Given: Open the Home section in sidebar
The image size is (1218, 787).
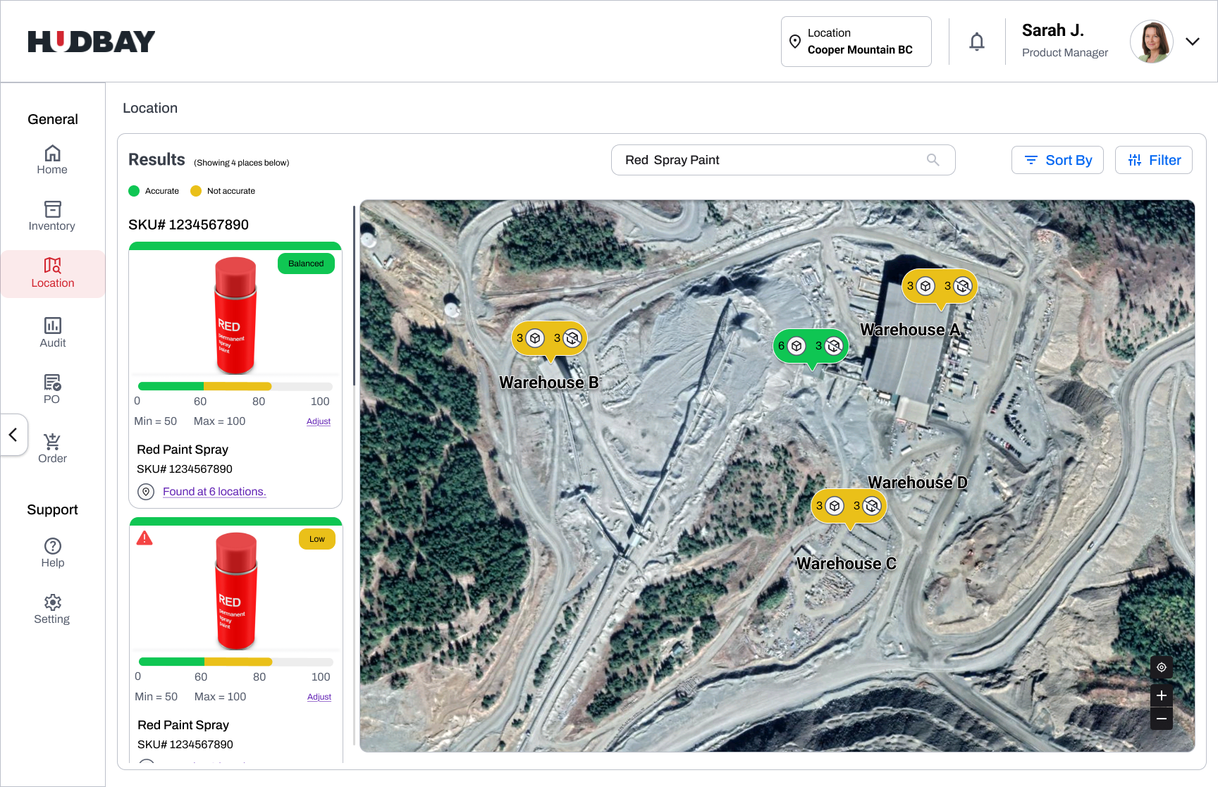Looking at the screenshot, I should click(x=52, y=160).
